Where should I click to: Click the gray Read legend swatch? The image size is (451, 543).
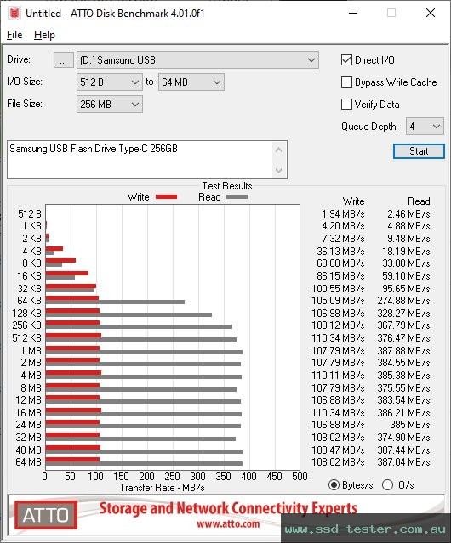[237, 196]
